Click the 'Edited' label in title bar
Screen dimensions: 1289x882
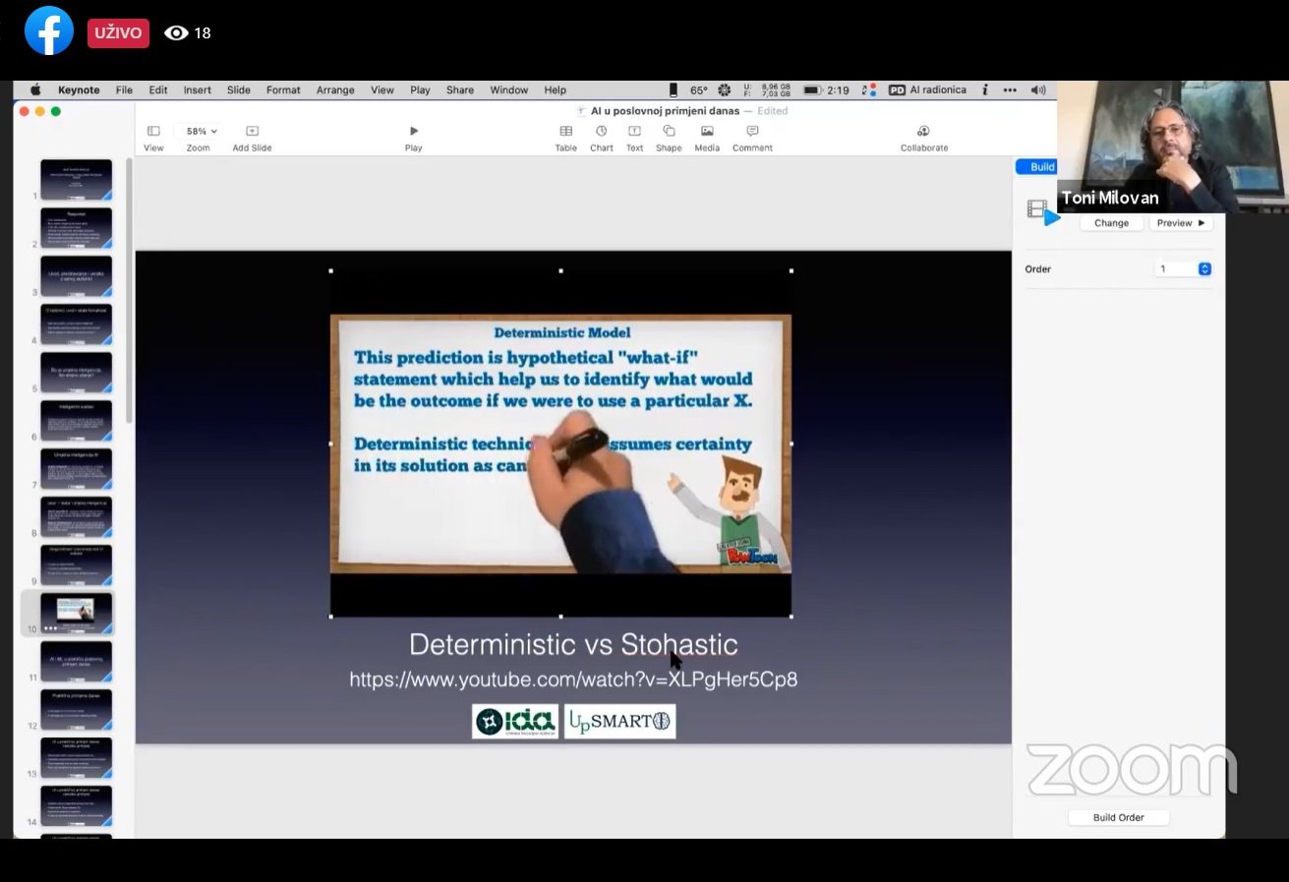point(773,111)
